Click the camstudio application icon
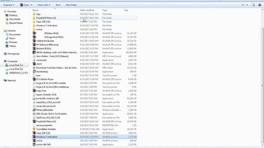Viewport: 264px width, 148px height. click(34, 60)
